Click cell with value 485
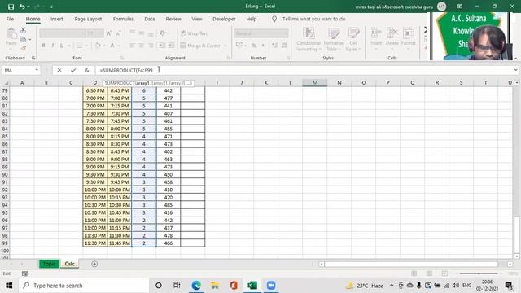 pos(169,205)
